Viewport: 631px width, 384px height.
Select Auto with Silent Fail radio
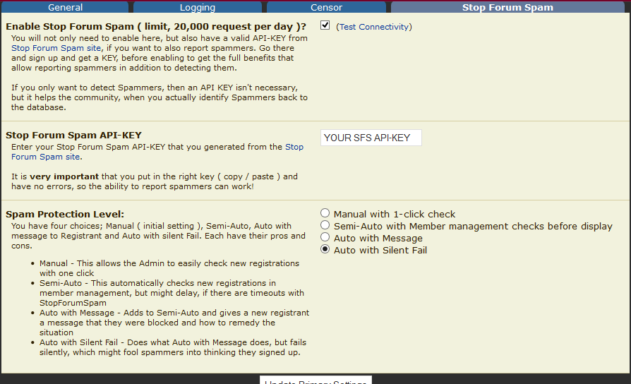click(325, 249)
